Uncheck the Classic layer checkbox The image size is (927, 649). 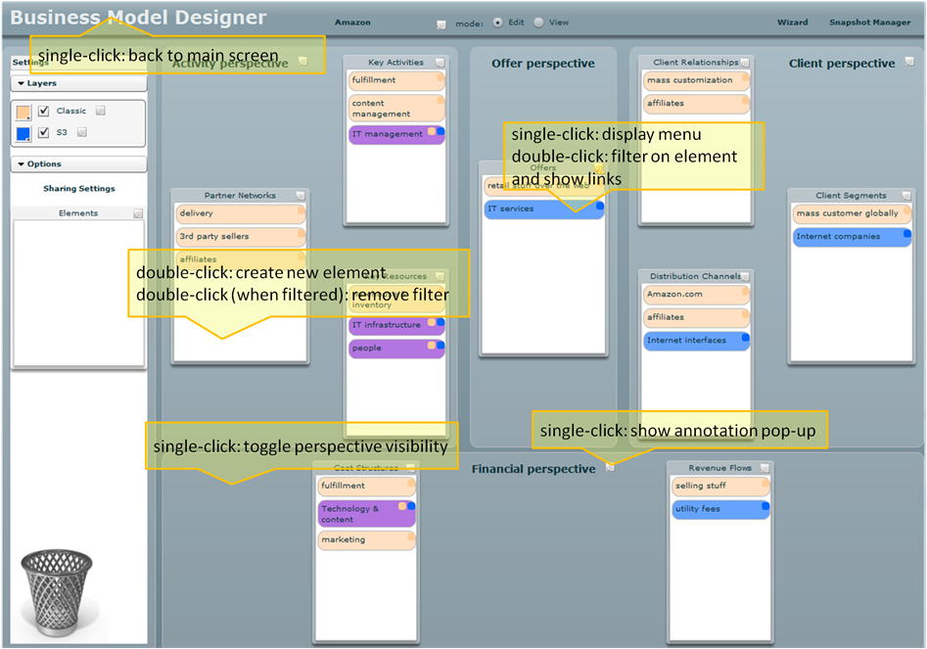click(x=43, y=112)
